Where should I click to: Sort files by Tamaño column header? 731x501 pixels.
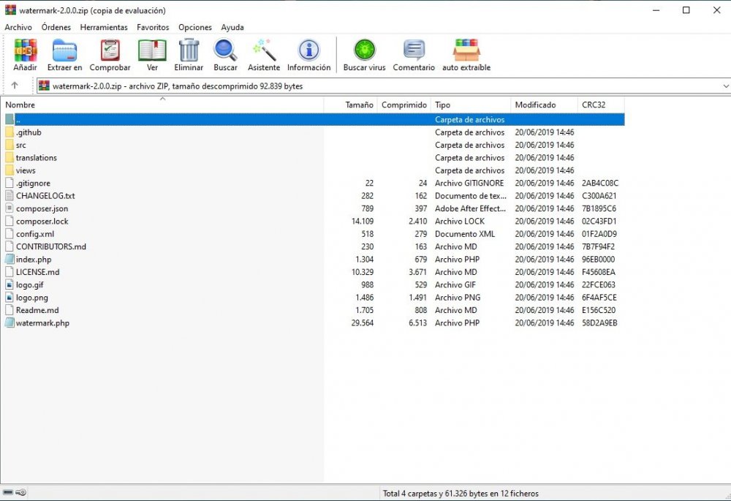point(359,105)
